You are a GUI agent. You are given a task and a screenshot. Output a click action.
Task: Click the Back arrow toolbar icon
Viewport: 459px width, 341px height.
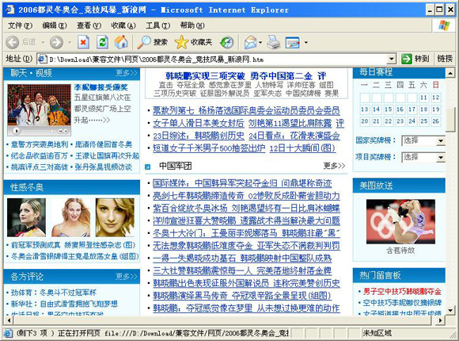click(x=13, y=43)
